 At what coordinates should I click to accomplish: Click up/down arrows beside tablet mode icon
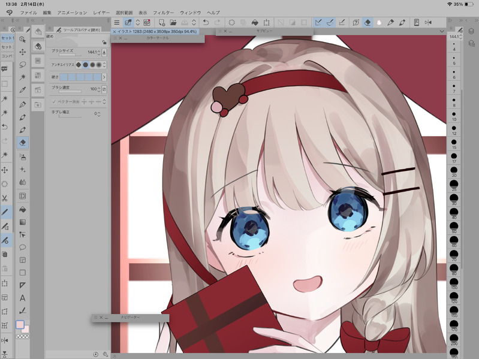click(x=138, y=22)
